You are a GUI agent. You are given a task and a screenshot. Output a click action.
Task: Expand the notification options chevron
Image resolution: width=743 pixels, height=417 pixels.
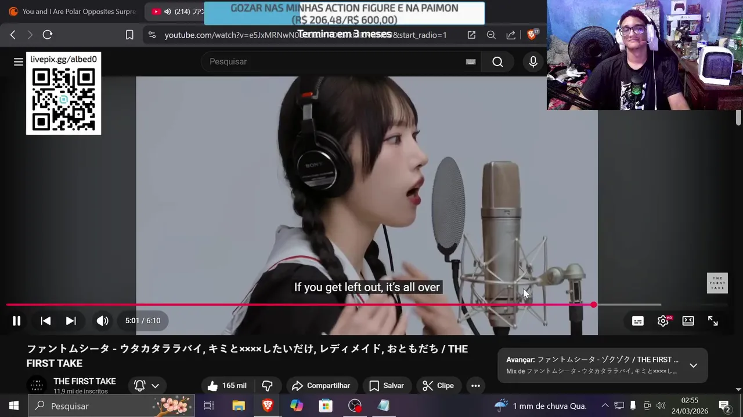pos(156,386)
